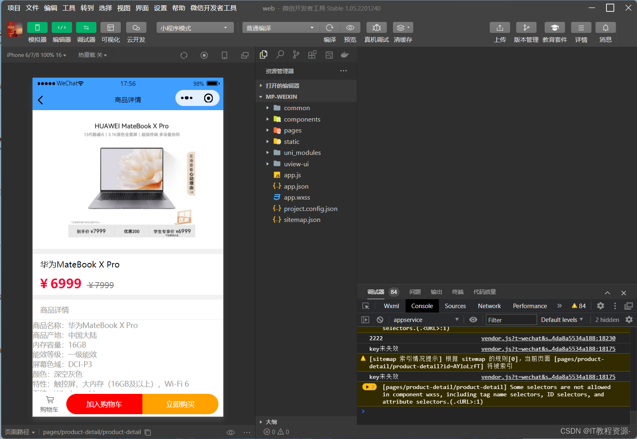Open the hot reload (热重载) dropdown

click(92, 55)
